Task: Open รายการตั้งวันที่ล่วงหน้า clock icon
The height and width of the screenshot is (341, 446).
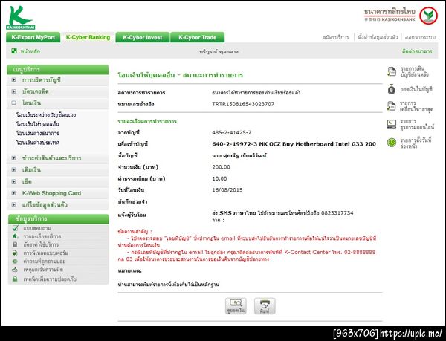Action: [392, 143]
